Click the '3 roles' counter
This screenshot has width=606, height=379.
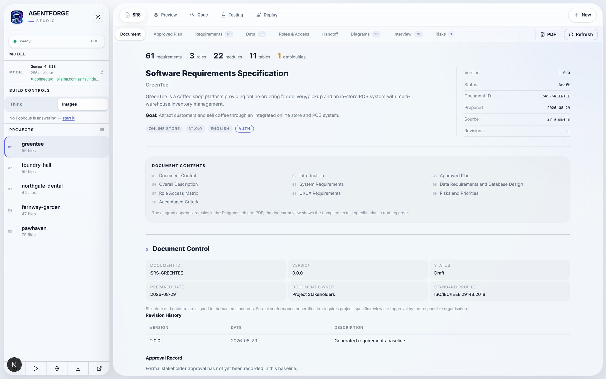198,56
